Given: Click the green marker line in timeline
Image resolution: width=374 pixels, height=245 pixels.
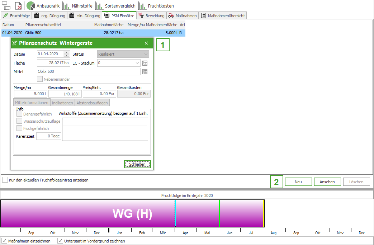Looking at the screenshot, I should 219,213.
